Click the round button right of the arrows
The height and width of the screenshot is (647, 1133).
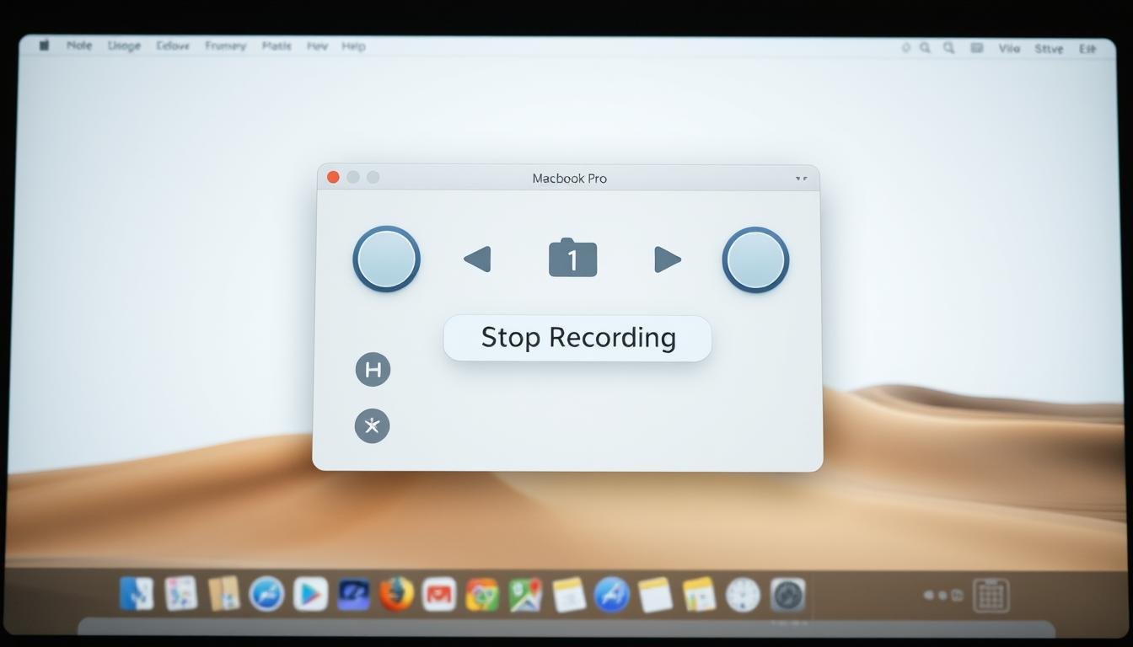pos(755,259)
